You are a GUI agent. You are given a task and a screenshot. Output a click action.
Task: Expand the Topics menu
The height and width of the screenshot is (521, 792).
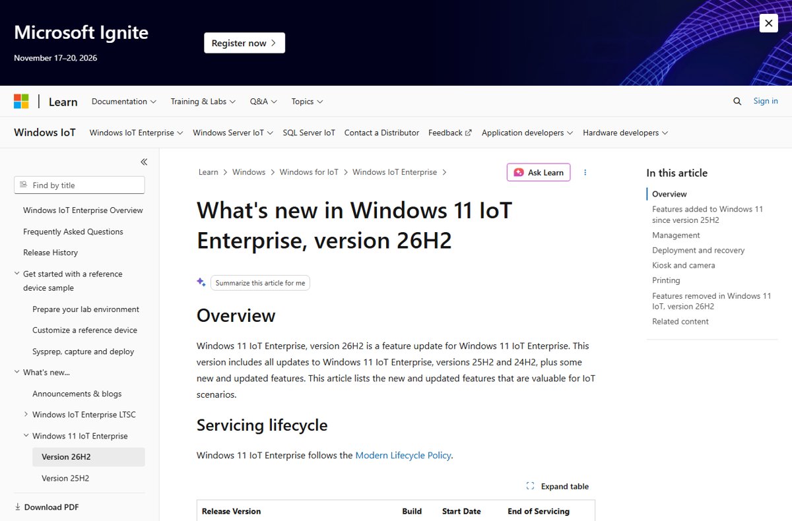coord(307,102)
